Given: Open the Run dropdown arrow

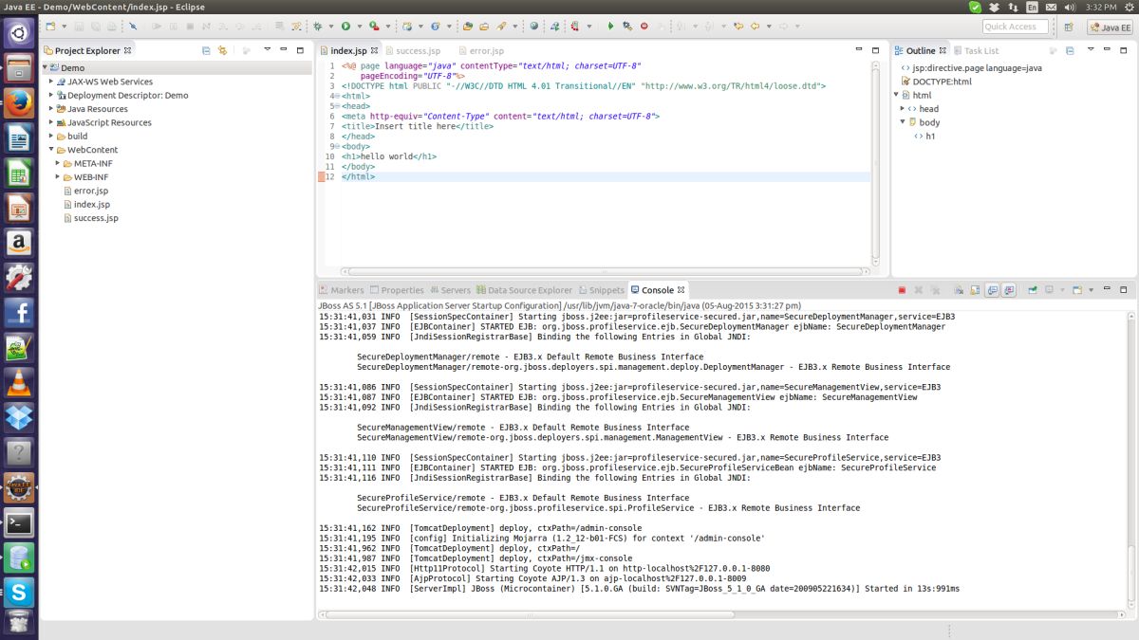Looking at the screenshot, I should point(359,27).
